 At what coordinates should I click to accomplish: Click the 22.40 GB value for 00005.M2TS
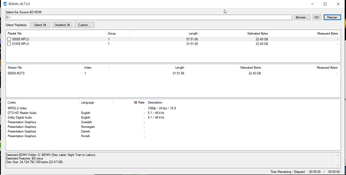coord(255,73)
